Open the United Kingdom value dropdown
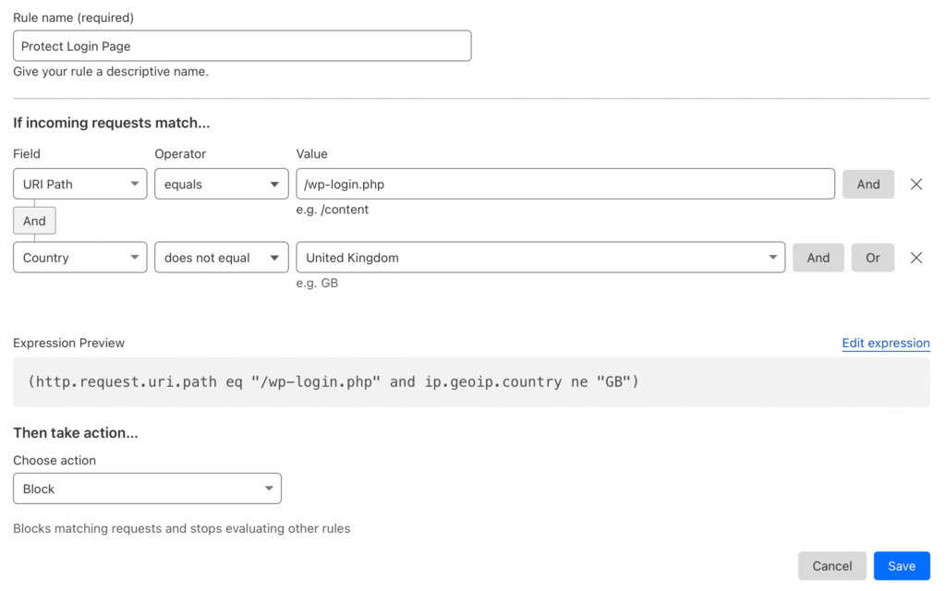The width and height of the screenshot is (946, 591). (540, 258)
